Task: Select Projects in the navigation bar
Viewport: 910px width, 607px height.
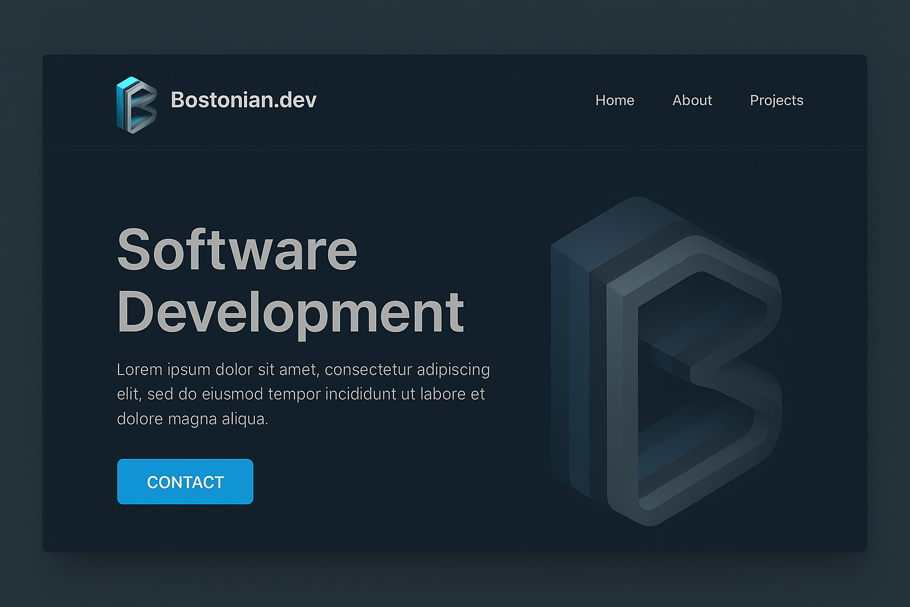Action: click(x=776, y=101)
